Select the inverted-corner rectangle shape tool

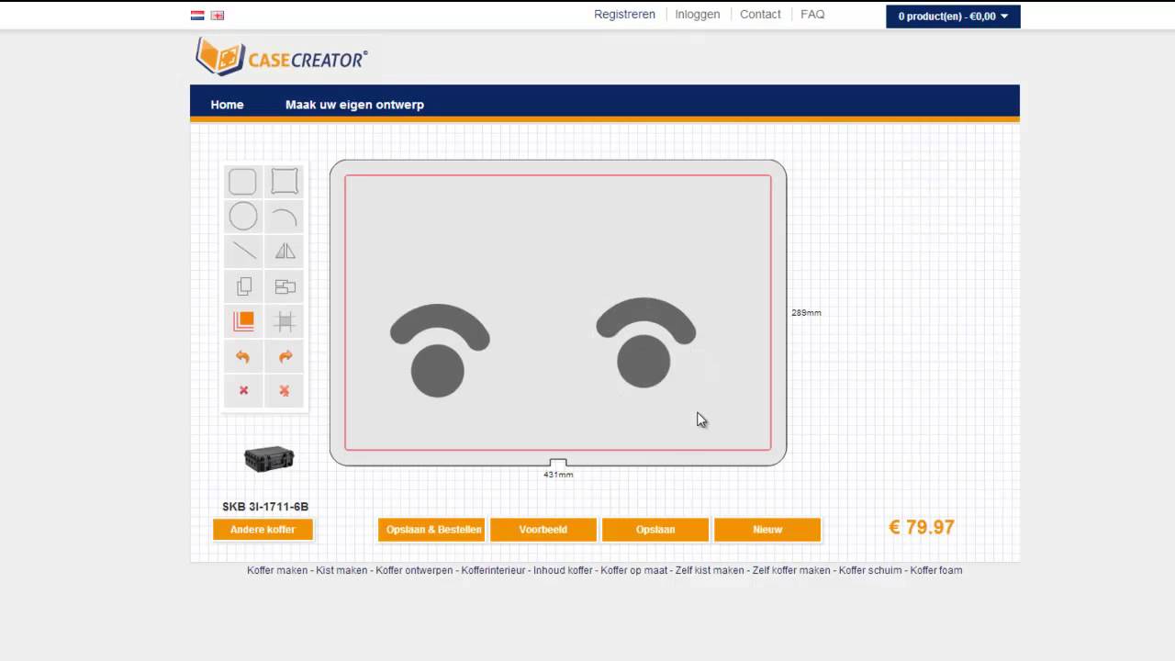(285, 182)
